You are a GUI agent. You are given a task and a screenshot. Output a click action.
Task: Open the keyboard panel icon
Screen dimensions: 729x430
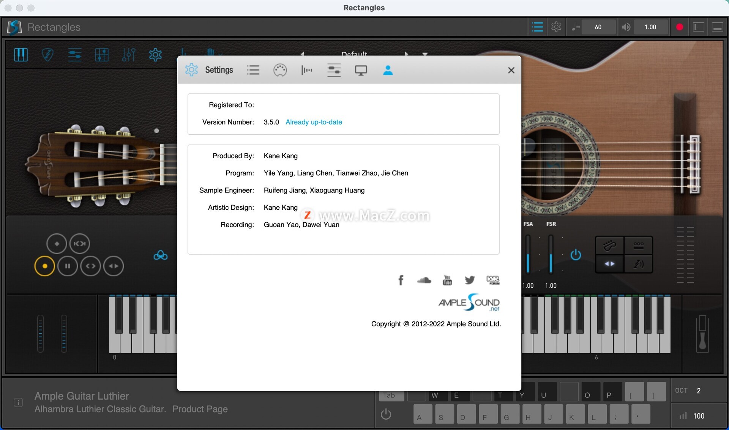(21, 55)
